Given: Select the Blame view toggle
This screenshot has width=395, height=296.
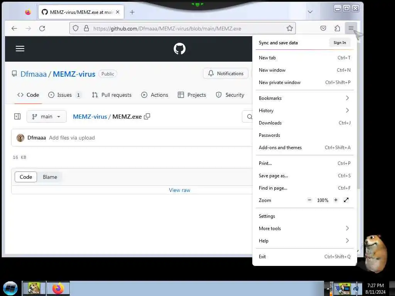Looking at the screenshot, I should point(50,177).
